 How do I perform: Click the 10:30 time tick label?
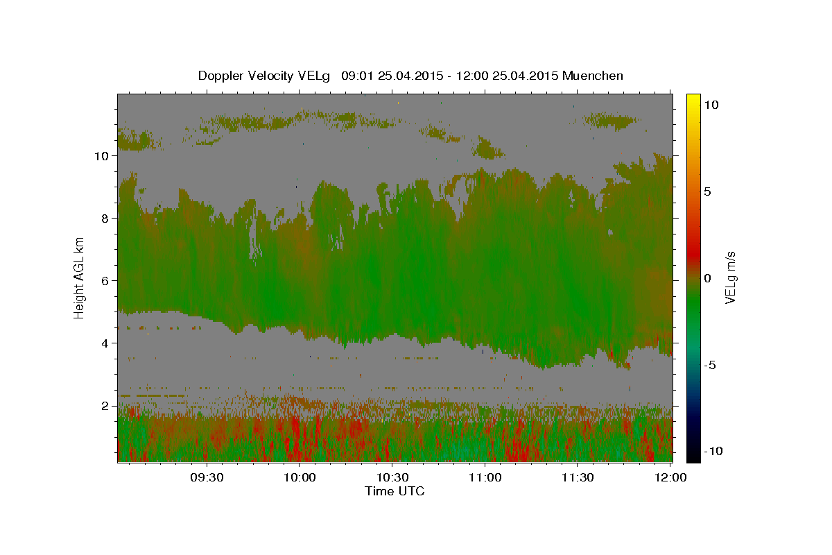click(x=392, y=477)
